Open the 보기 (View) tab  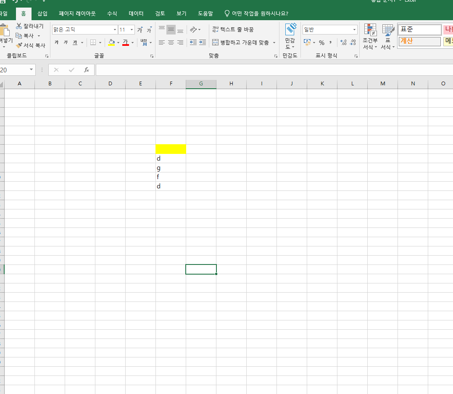coord(182,13)
